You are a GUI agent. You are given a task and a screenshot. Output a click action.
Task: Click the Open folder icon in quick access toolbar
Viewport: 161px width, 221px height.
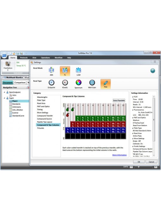[14, 53]
